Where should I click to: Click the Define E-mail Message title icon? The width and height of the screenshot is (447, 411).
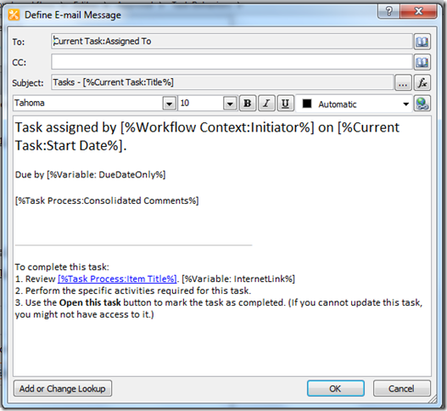[14, 14]
